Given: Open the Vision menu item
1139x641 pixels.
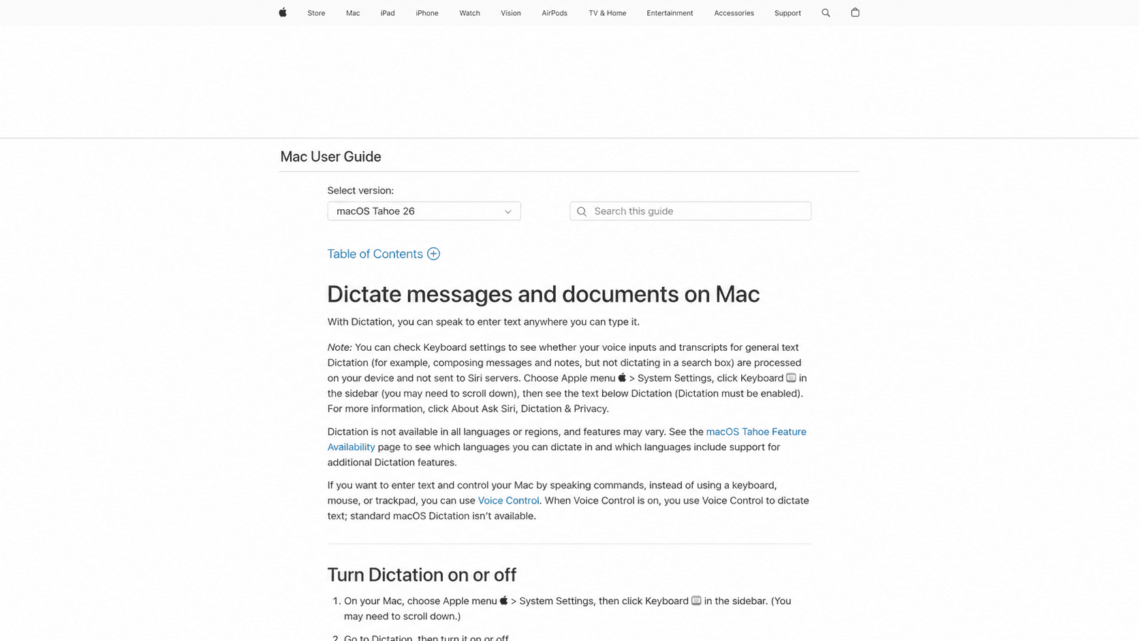Looking at the screenshot, I should pos(511,13).
